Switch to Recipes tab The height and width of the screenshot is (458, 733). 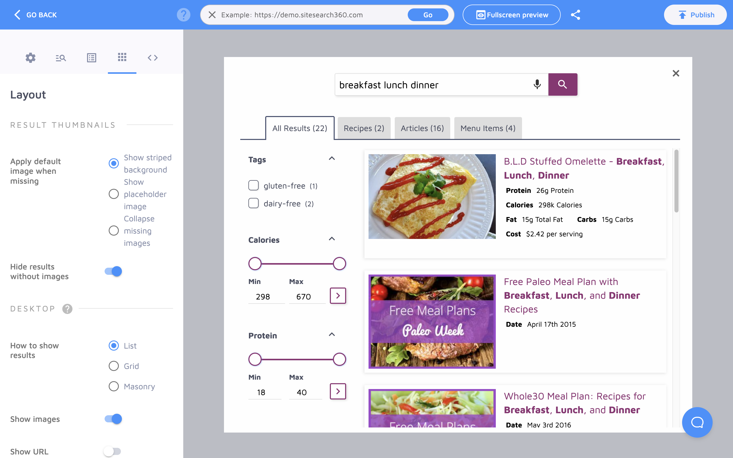[364, 128]
